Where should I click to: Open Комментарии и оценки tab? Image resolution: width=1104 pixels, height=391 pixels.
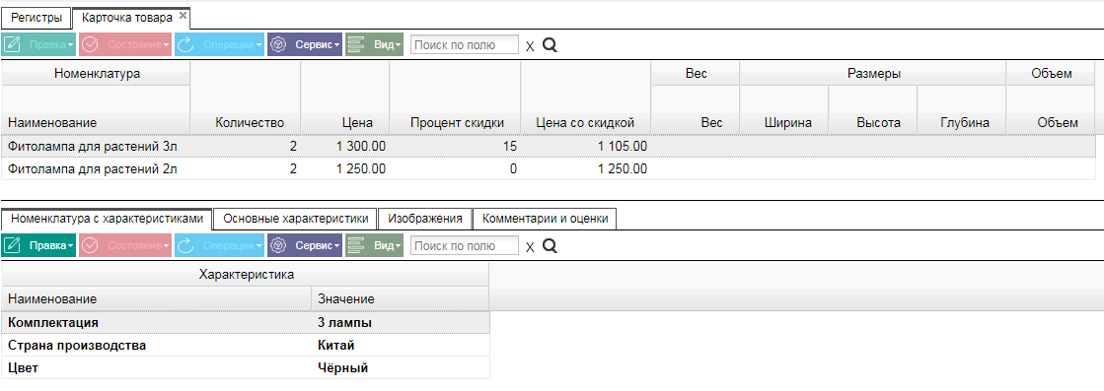[546, 219]
